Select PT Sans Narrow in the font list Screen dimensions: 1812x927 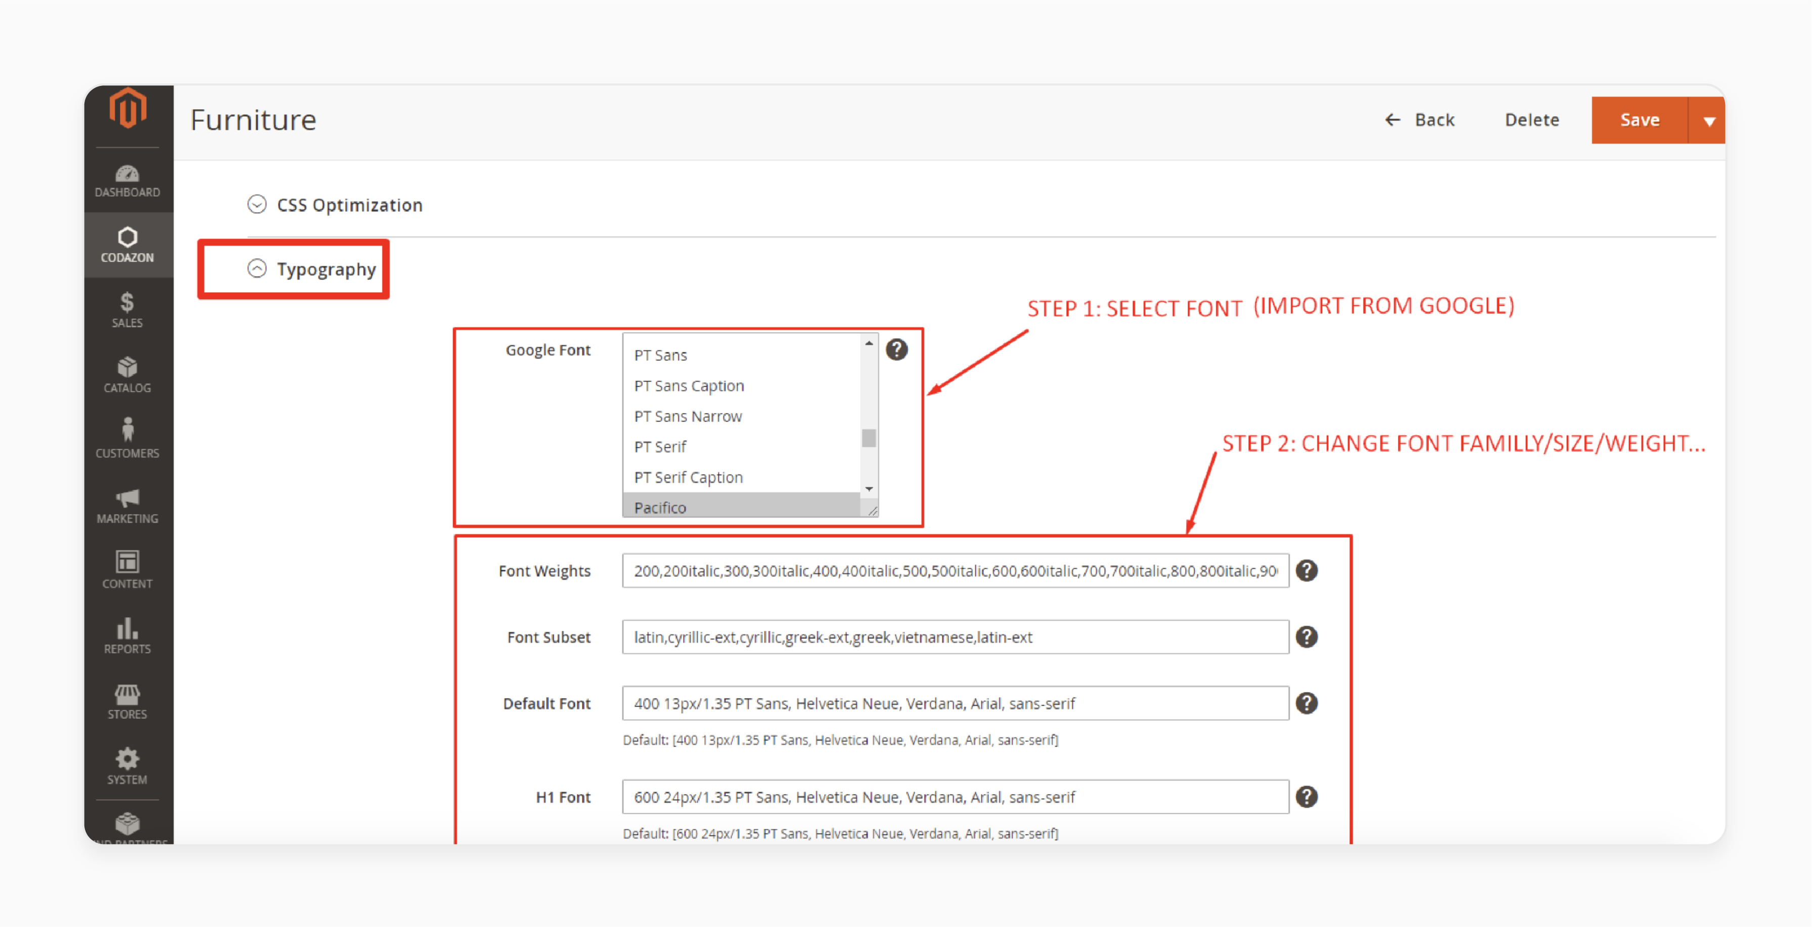741,416
